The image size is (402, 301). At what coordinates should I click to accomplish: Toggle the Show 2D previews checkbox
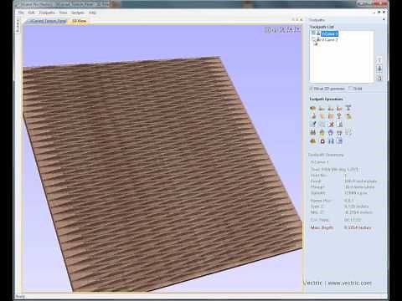pos(311,89)
